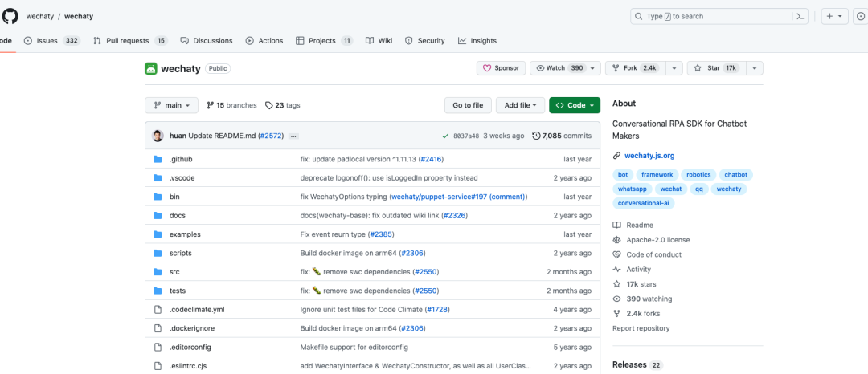
Task: Open the Apache-2.0 license link
Action: coord(652,240)
